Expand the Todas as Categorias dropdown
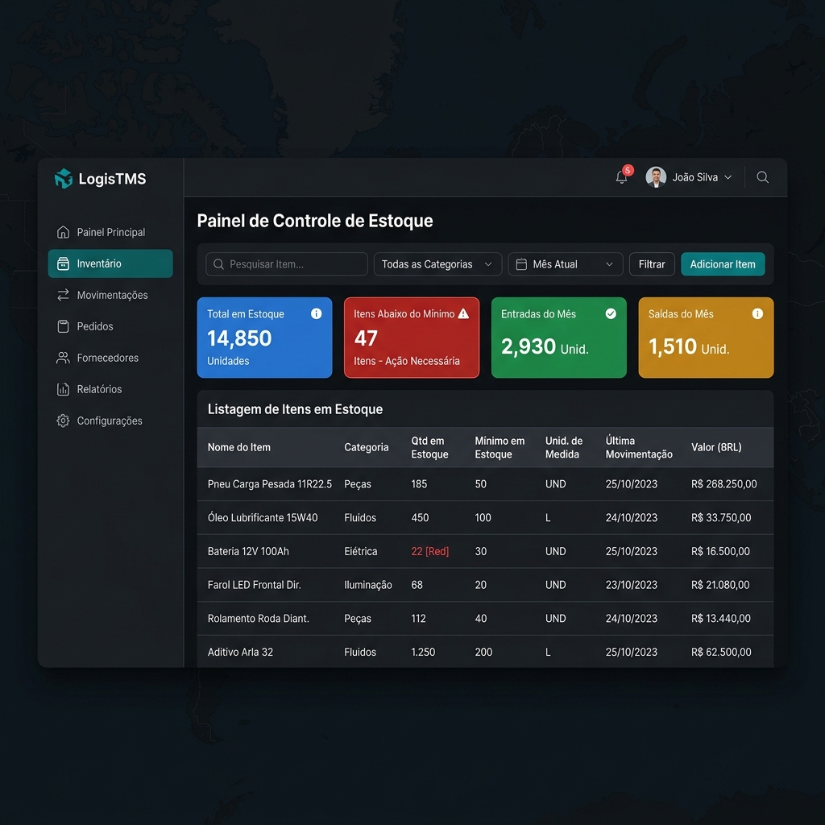Image resolution: width=825 pixels, height=825 pixels. (437, 264)
